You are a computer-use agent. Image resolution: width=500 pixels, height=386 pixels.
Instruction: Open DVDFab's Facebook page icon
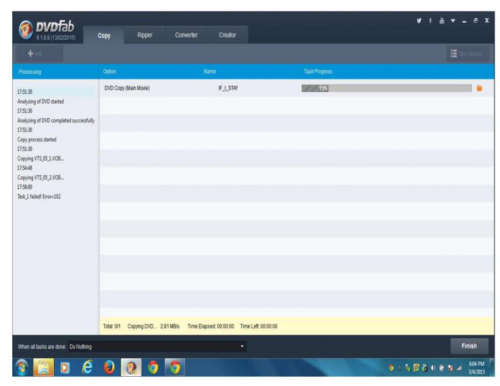[430, 21]
